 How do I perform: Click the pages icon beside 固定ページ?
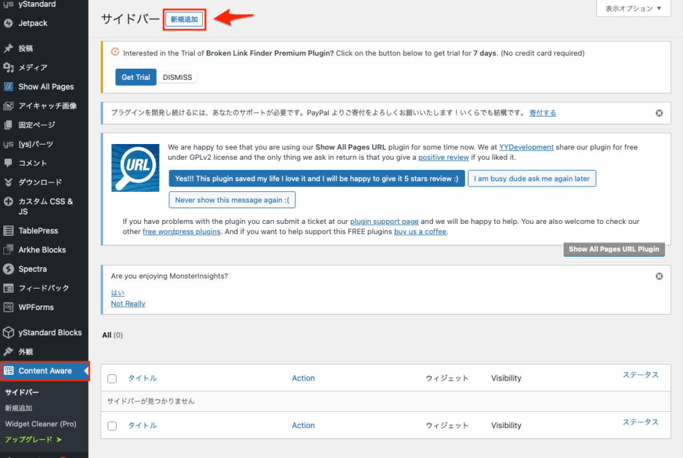coord(8,125)
